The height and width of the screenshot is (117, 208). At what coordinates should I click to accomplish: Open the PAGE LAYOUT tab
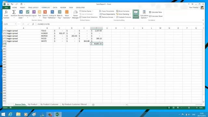point(33,7)
